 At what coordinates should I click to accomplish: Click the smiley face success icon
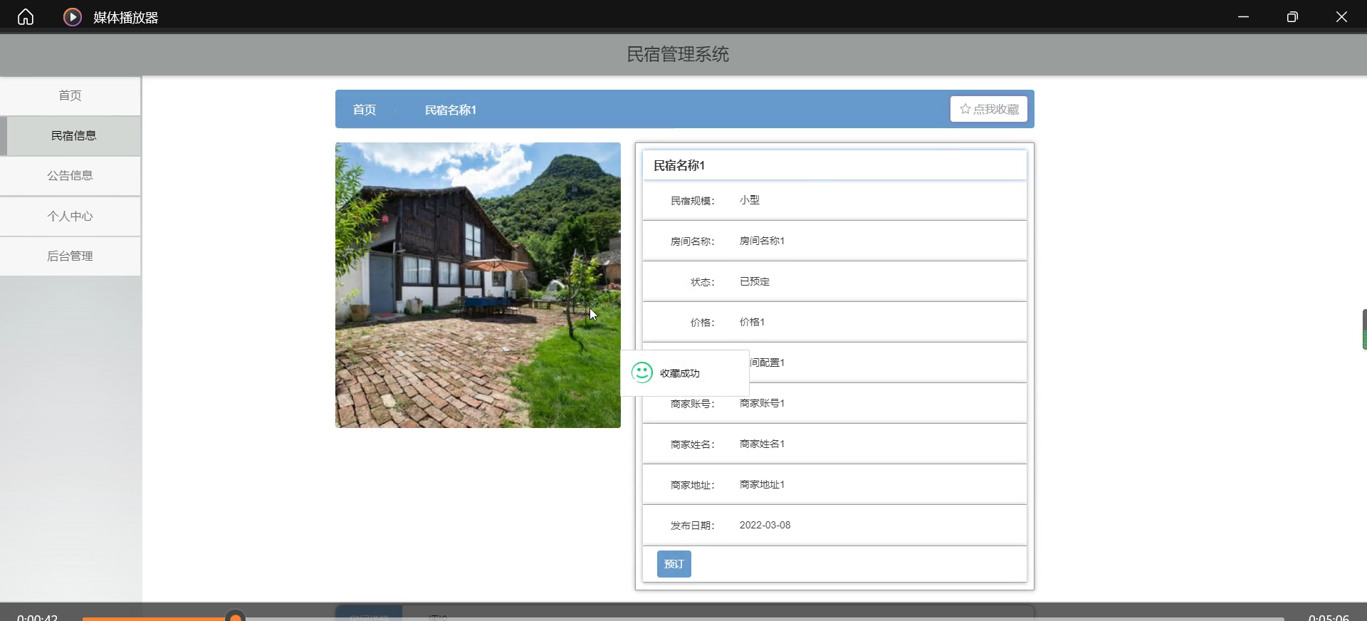(642, 372)
